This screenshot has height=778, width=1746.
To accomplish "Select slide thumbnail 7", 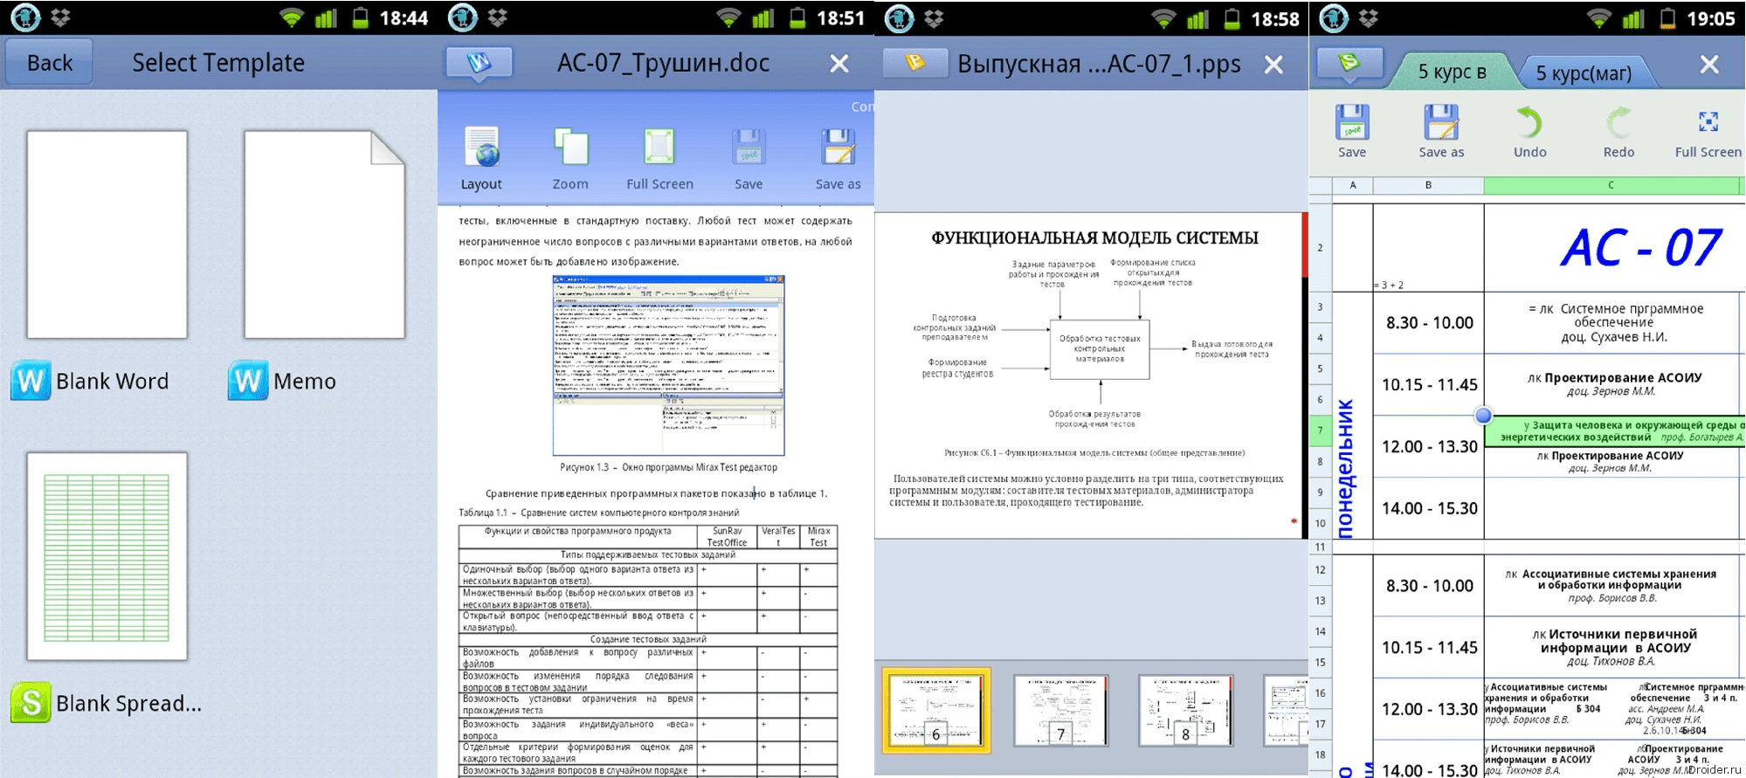I will (1061, 710).
